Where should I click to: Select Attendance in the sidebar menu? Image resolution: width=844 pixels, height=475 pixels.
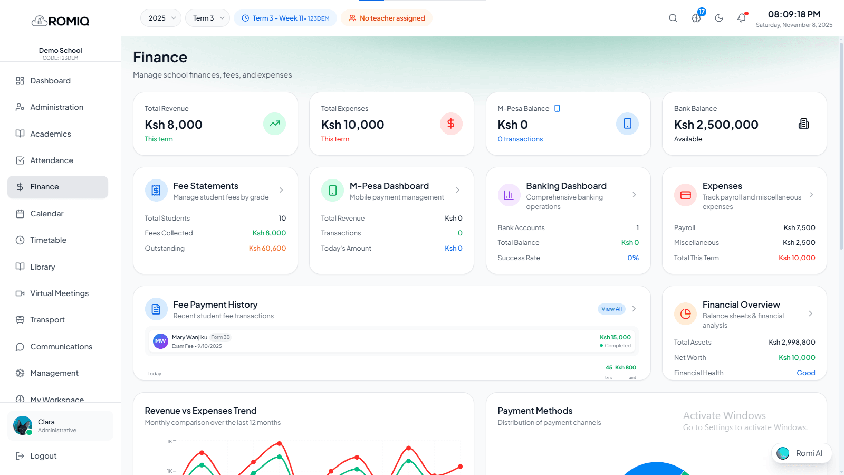pyautogui.click(x=52, y=160)
